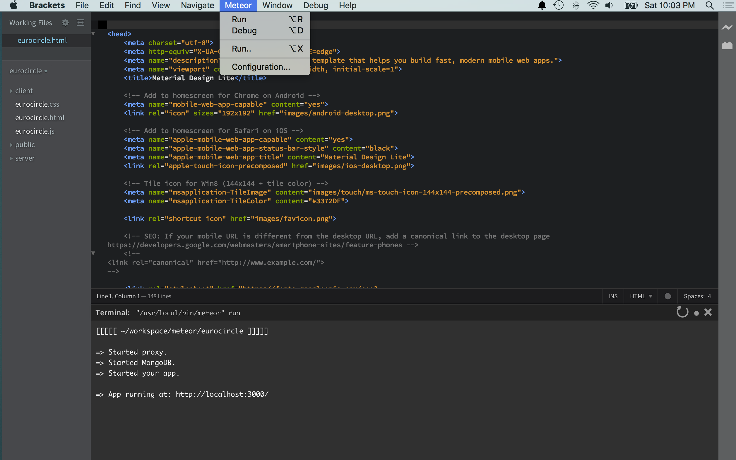Click Spaces: 4 indentation setting
This screenshot has width=736, height=460.
697,296
